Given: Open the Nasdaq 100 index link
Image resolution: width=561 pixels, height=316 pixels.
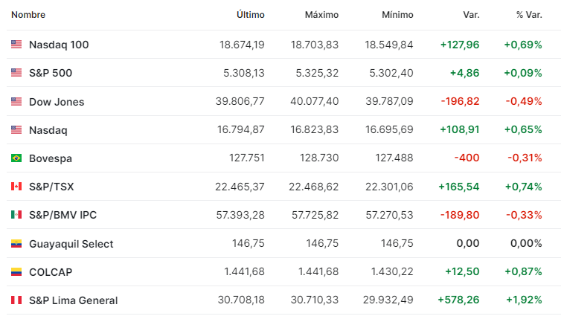Looking at the screenshot, I should [x=59, y=45].
